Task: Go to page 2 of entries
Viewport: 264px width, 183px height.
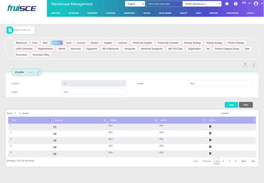Action: coord(223,161)
